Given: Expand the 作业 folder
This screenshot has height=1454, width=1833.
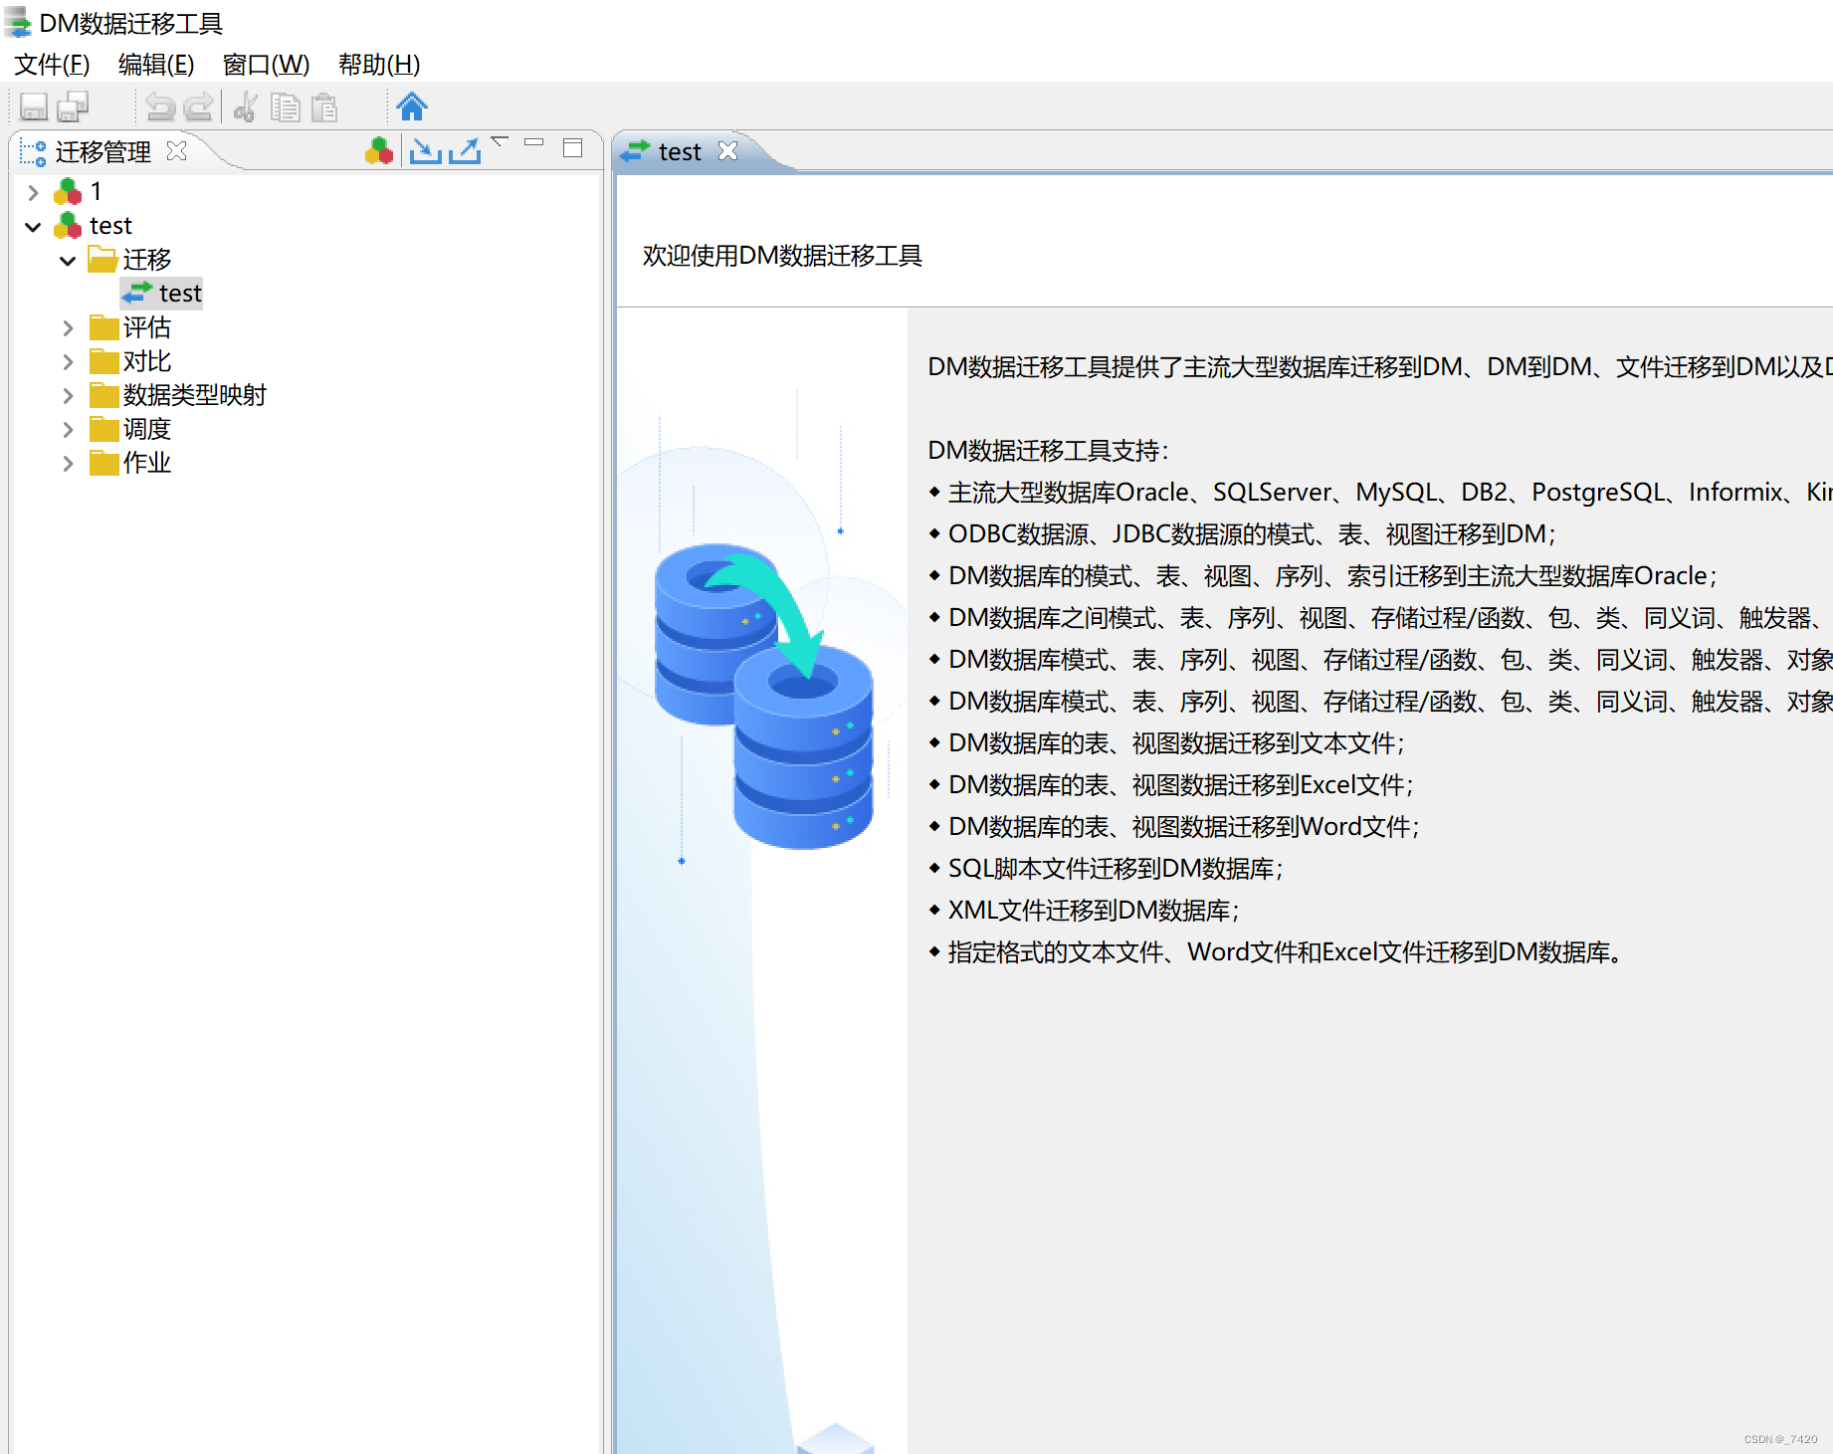Looking at the screenshot, I should (x=68, y=463).
